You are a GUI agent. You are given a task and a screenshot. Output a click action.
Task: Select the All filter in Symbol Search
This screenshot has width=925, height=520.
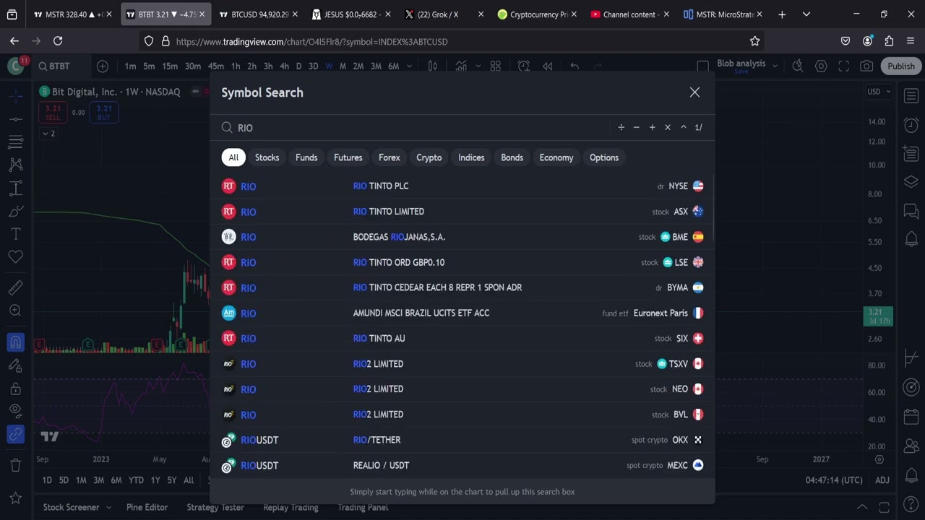233,157
